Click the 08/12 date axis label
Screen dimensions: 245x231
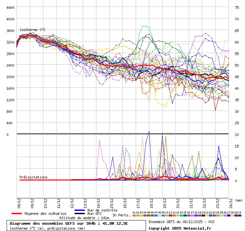pos(19,202)
